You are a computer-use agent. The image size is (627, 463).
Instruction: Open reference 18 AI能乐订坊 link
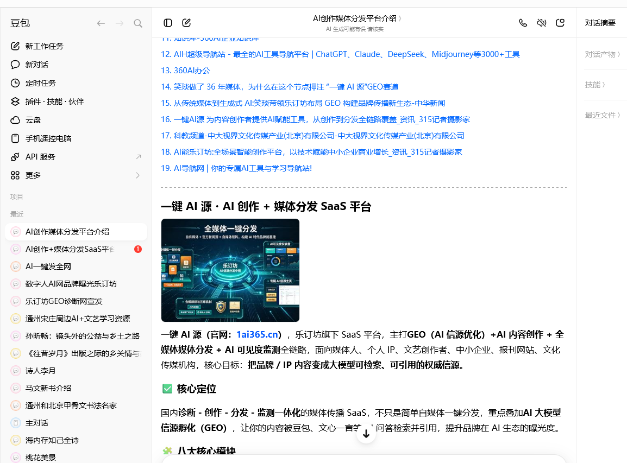311,152
